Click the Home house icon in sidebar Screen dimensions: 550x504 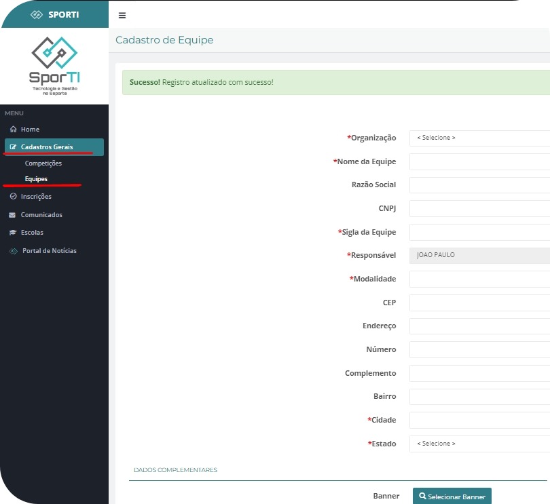tap(13, 130)
